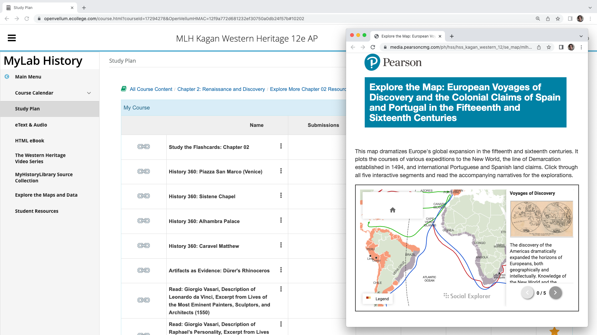
Task: Toggle the map Legend button
Action: click(377, 299)
